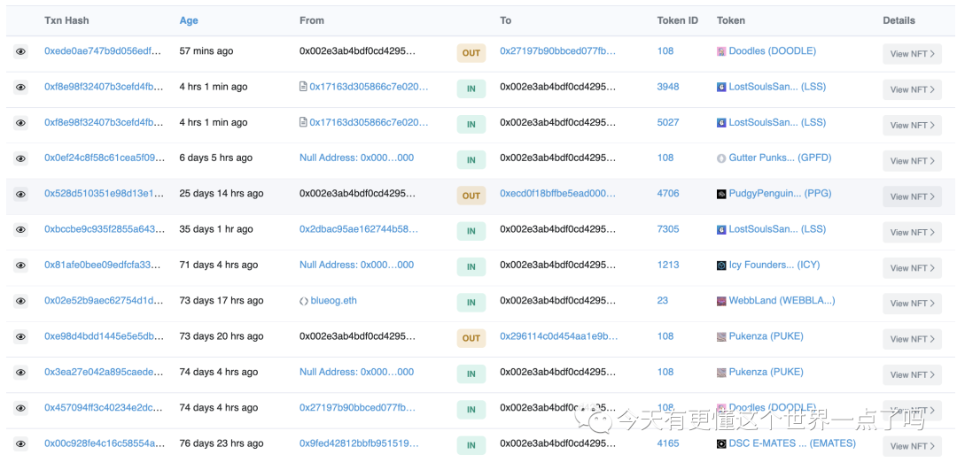Open token ID 3948

coord(668,87)
